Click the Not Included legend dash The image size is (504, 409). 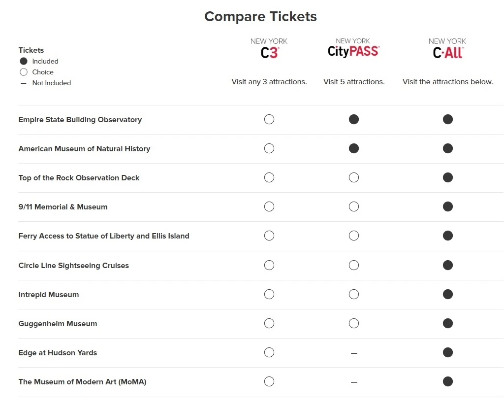(x=24, y=83)
